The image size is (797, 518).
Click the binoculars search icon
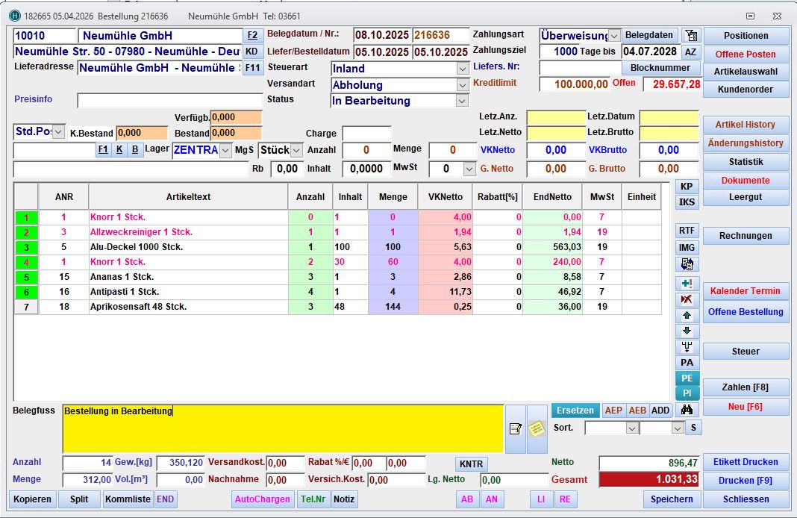685,410
